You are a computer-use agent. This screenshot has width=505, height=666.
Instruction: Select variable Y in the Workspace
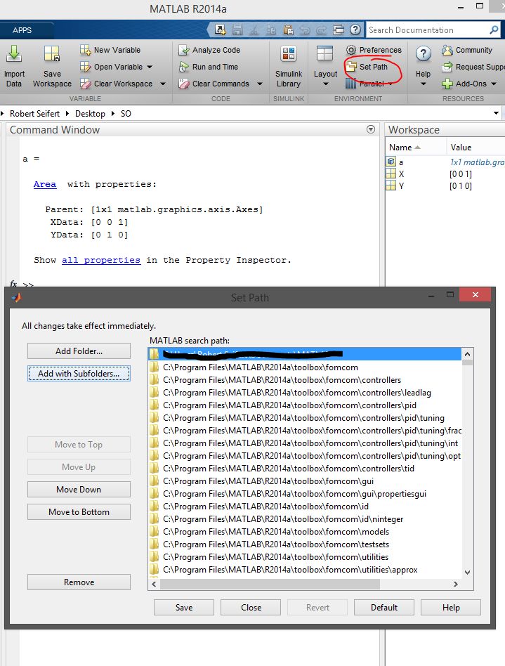point(401,186)
